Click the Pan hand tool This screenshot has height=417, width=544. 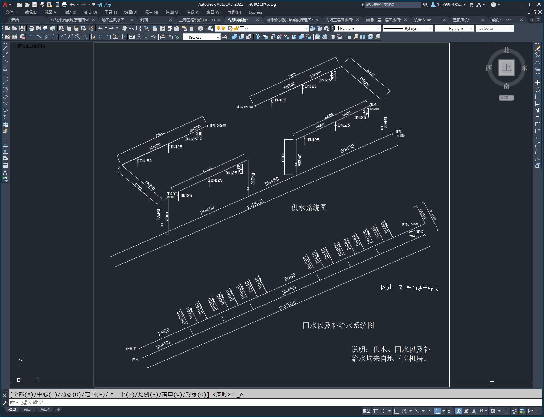pos(124,28)
